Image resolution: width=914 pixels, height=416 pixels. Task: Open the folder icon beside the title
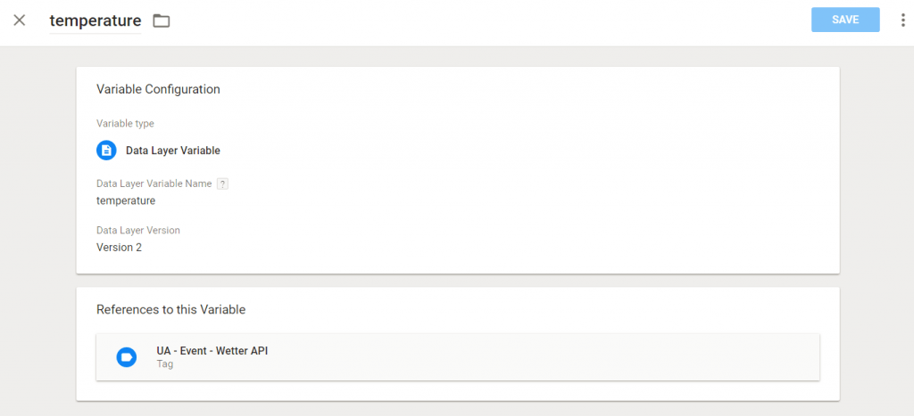pyautogui.click(x=162, y=20)
